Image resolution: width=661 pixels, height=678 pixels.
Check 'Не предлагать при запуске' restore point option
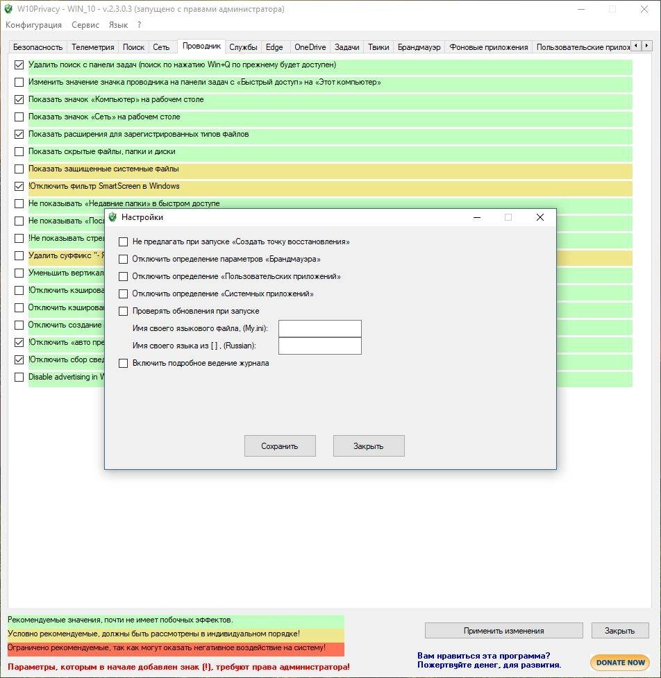point(124,241)
